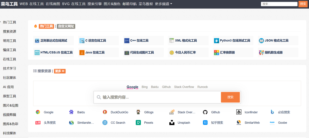The image size is (309, 138).
Task: Open the DuckDuckGo icon
Action: [x=105, y=112]
